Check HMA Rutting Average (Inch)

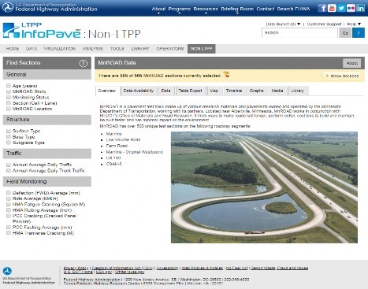tap(9, 210)
